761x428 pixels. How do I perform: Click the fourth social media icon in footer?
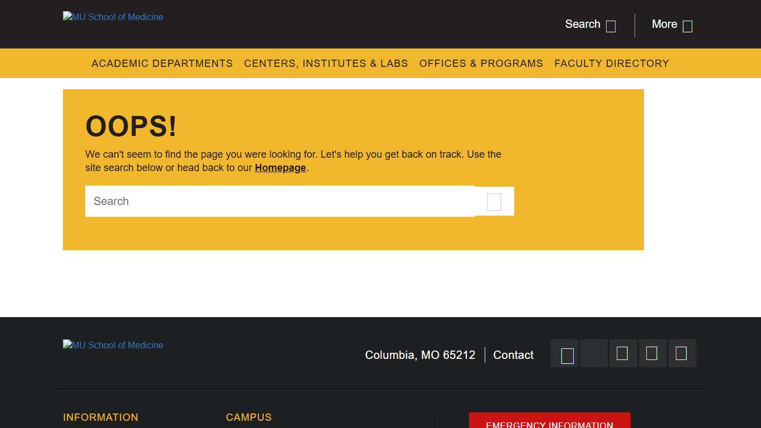tap(652, 353)
